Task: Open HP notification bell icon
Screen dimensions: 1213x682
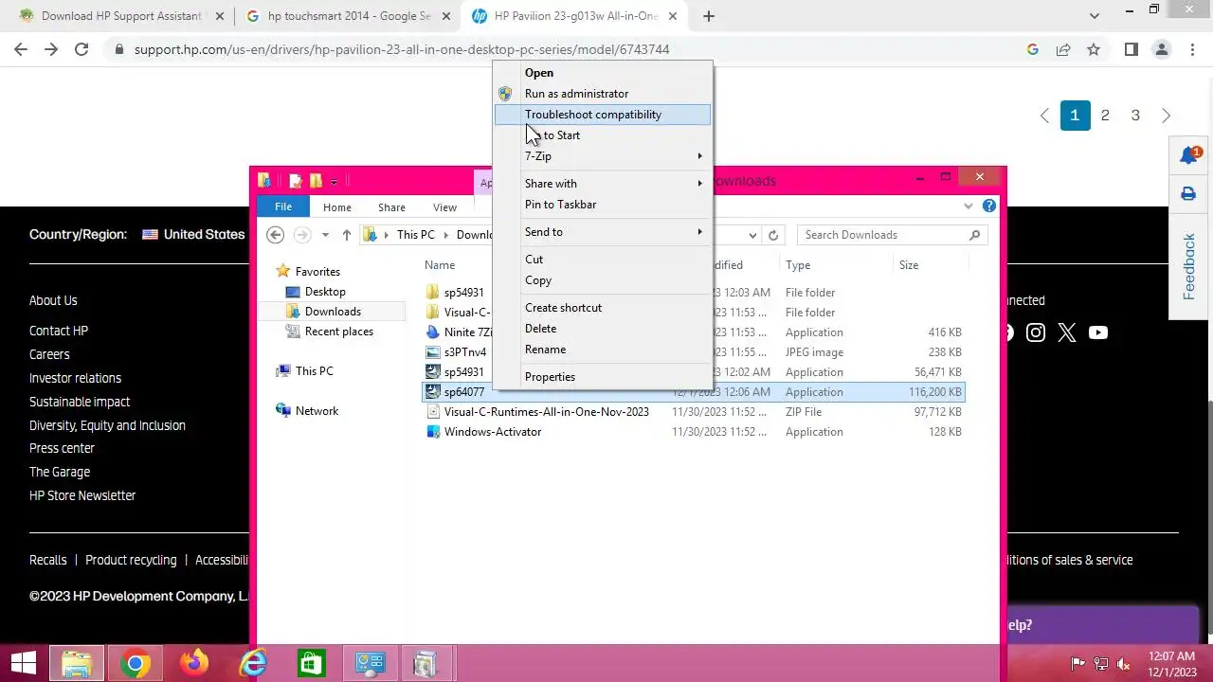Action: (x=1189, y=155)
